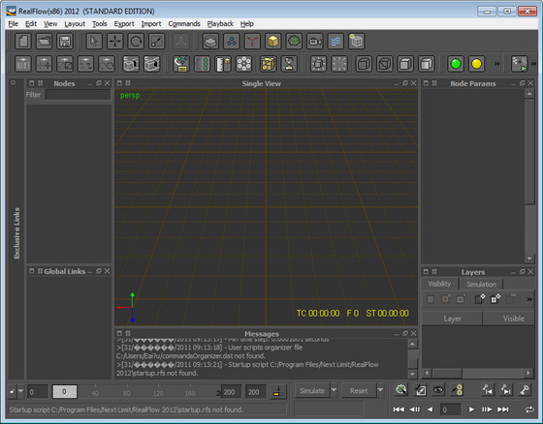Click the timeline frame slider handle at 0
Screen dimensions: 543x424
point(64,391)
